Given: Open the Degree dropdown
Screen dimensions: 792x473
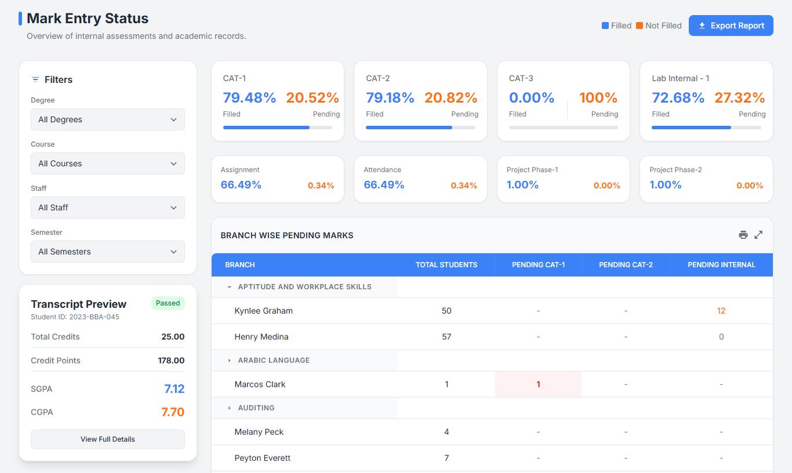Looking at the screenshot, I should coord(108,119).
